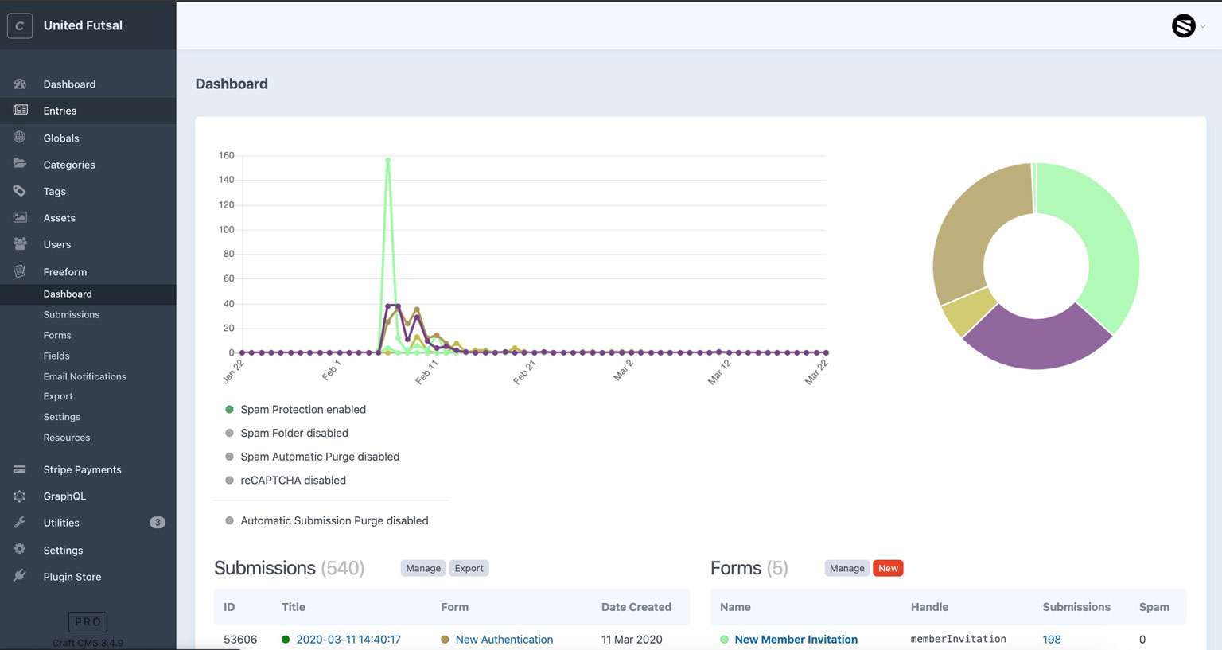
Task: Click the Categories folder icon
Action: pyautogui.click(x=20, y=164)
